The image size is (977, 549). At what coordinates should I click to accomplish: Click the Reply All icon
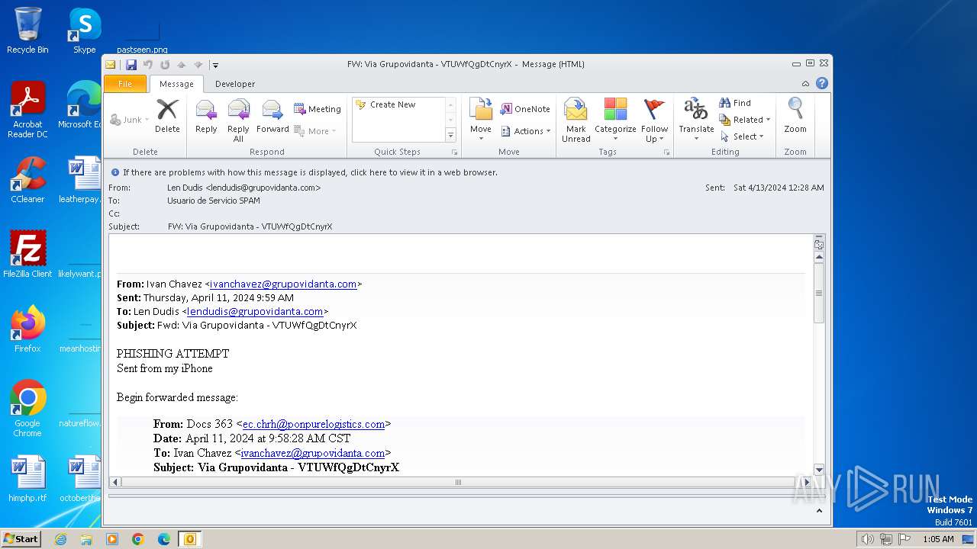(x=238, y=120)
